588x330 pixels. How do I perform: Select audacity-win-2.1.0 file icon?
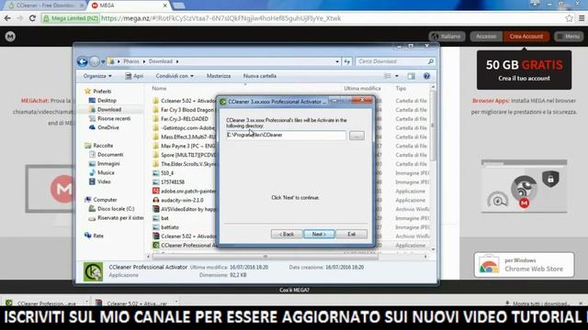click(x=156, y=200)
